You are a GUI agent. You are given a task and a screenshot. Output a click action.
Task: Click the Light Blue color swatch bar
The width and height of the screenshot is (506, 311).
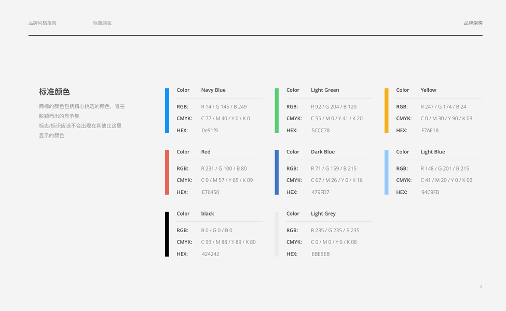pyautogui.click(x=387, y=172)
